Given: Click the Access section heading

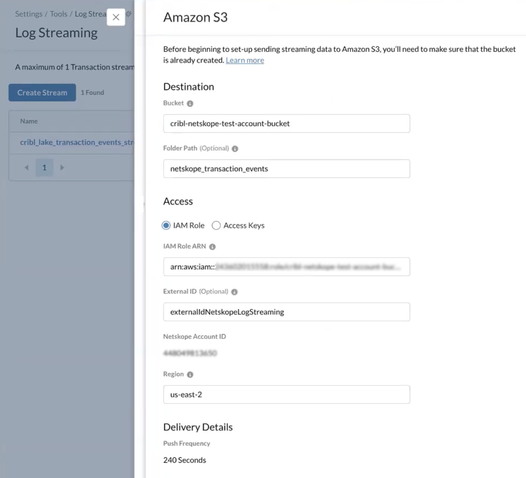Looking at the screenshot, I should coord(178,202).
